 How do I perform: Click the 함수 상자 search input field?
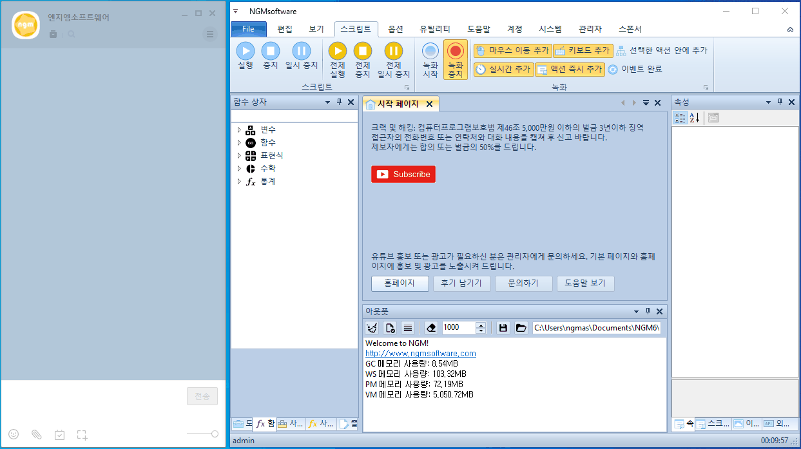coord(294,116)
